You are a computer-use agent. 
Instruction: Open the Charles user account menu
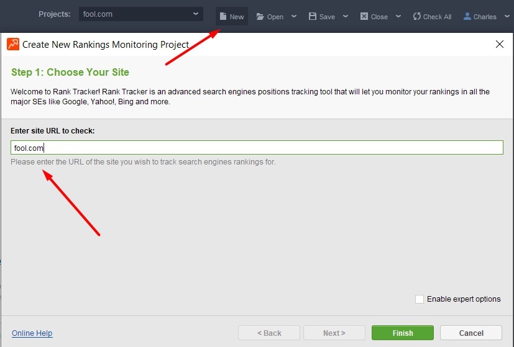click(x=480, y=16)
